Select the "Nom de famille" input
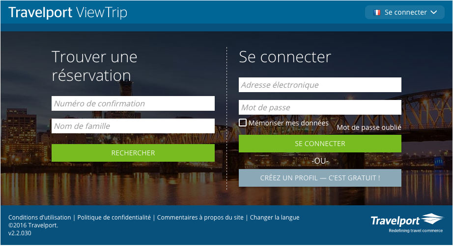453x246 pixels. 133,126
